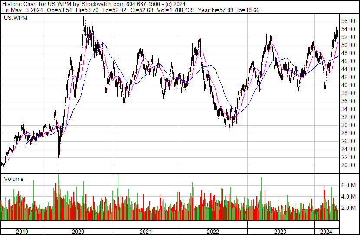
Task: Click the 24.00 price axis label
Action: [348, 149]
